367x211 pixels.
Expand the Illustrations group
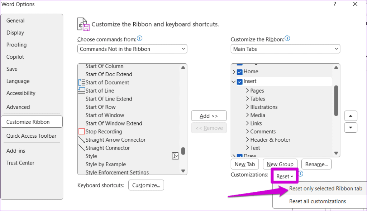pyautogui.click(x=247, y=107)
